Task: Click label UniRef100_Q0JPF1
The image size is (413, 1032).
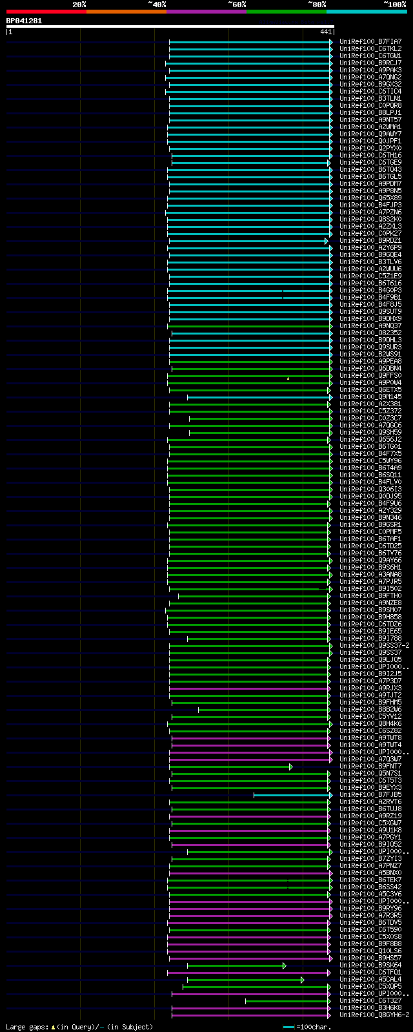Action: (370, 141)
